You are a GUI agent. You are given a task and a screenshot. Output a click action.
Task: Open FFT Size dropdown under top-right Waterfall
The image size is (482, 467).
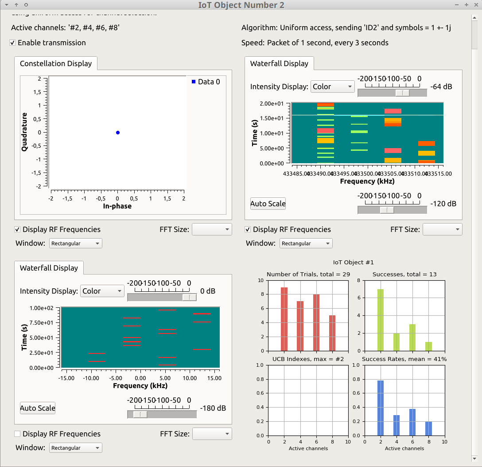(442, 229)
